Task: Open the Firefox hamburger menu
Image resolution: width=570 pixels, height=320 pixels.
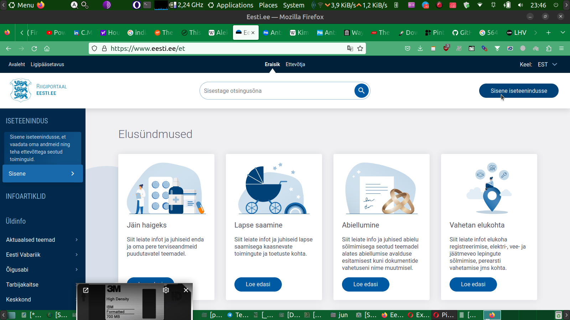Action: pos(561,48)
